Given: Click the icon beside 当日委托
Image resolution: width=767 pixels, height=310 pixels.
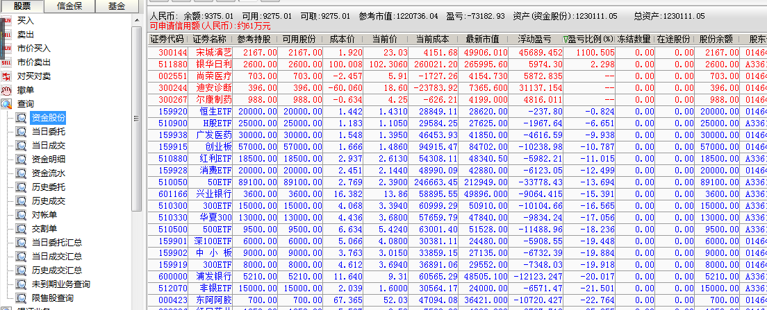Looking at the screenshot, I should pos(21,132).
